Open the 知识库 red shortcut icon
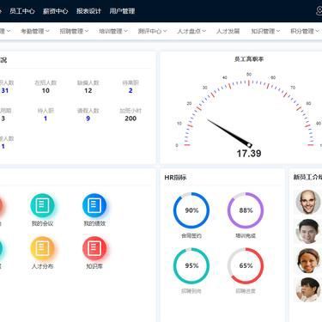 pyautogui.click(x=94, y=248)
